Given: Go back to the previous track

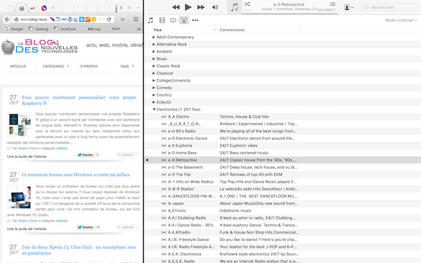Looking at the screenshot, I should [176, 7].
